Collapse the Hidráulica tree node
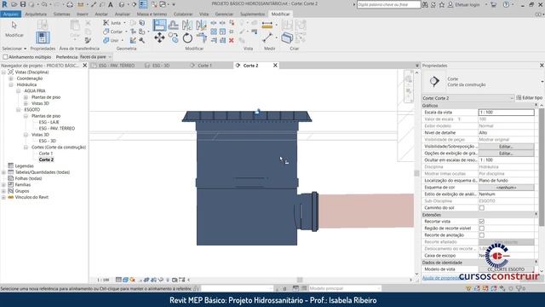 [11, 84]
